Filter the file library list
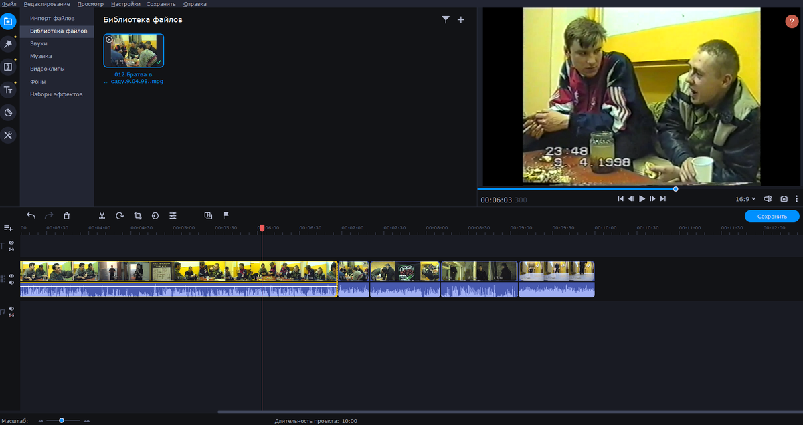803x425 pixels. click(x=446, y=20)
